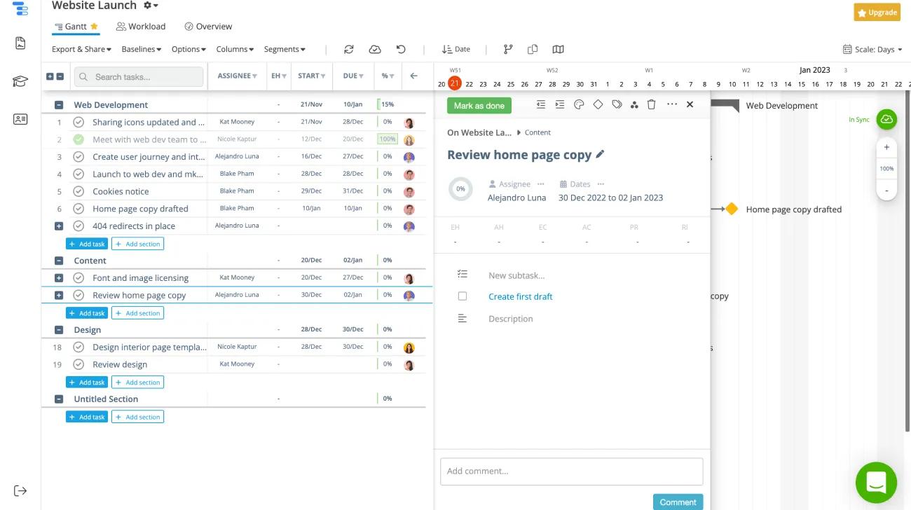Select the graduation cap icon in left sidebar
911x510 pixels.
(x=20, y=81)
